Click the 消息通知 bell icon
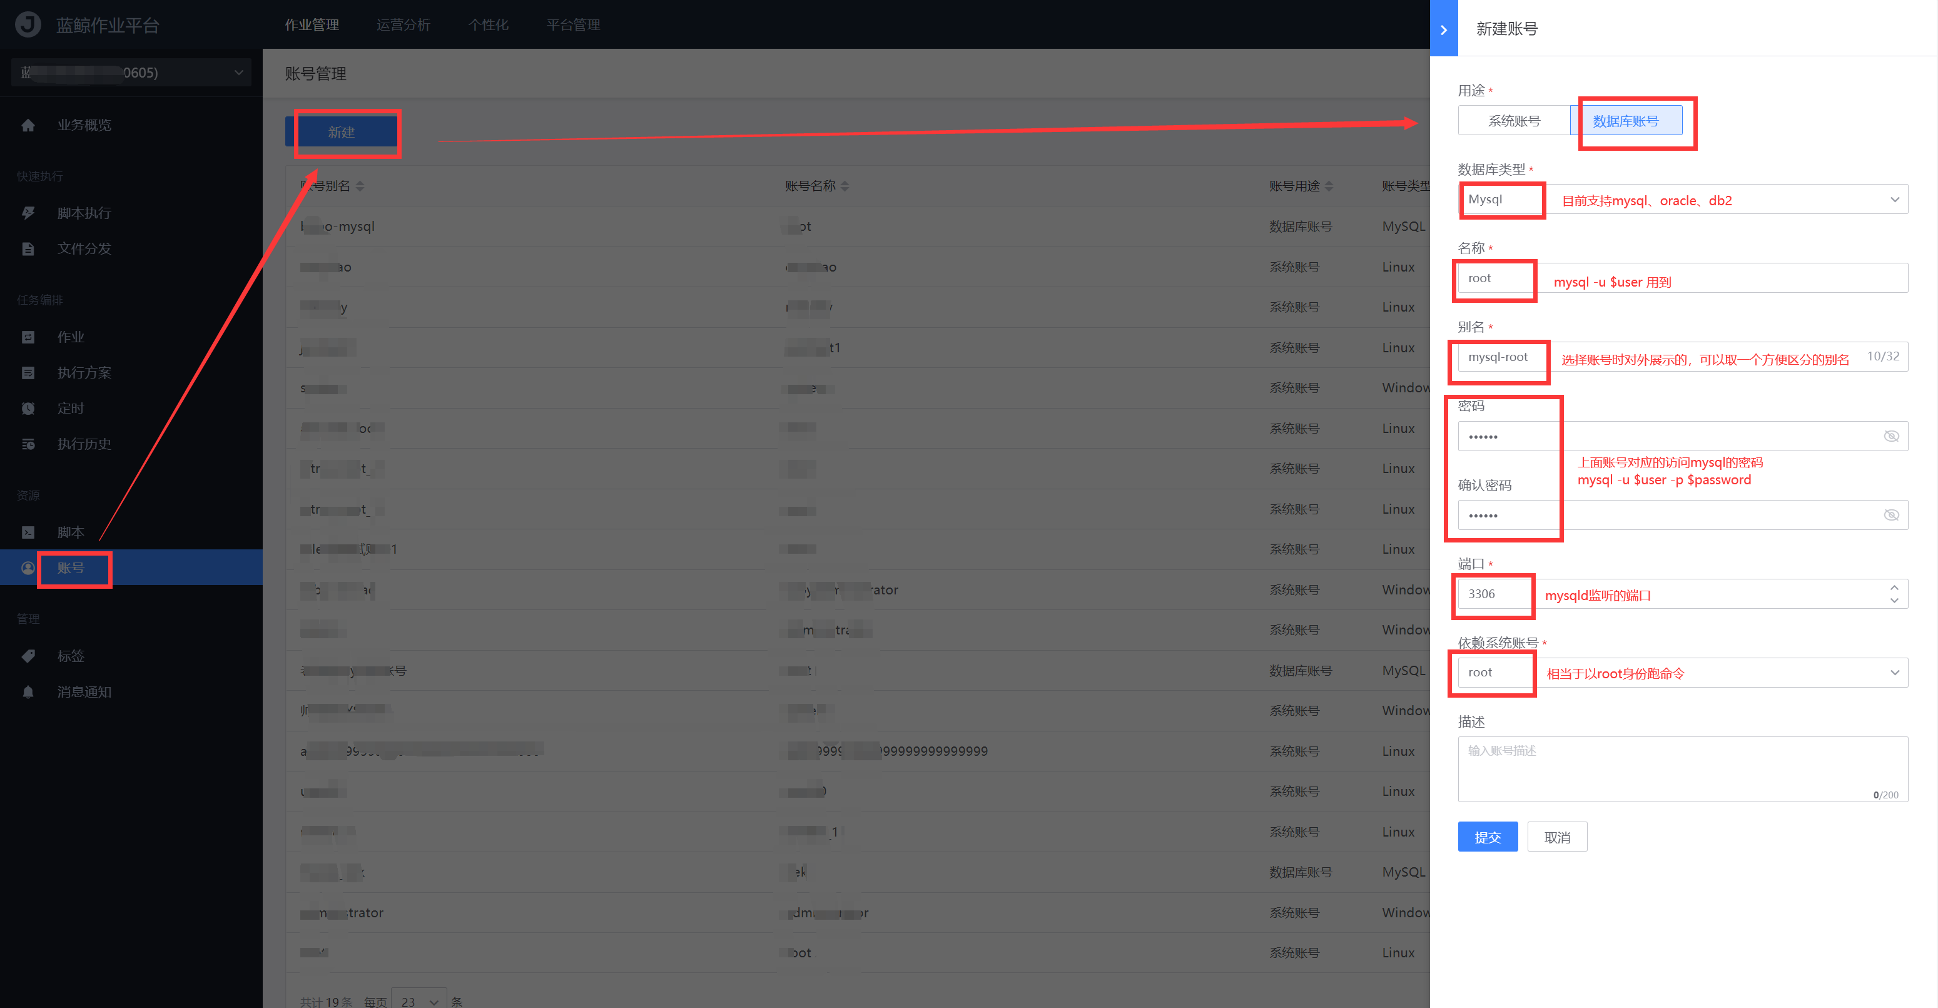 (28, 691)
